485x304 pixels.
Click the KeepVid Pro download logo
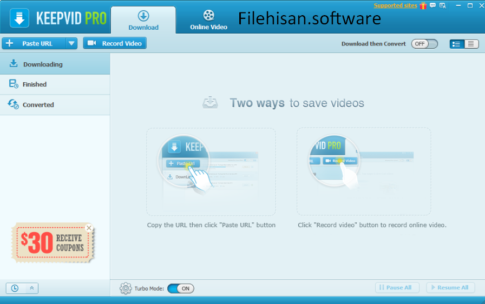tap(19, 18)
